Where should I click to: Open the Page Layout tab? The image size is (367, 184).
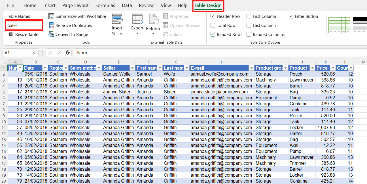click(x=75, y=5)
